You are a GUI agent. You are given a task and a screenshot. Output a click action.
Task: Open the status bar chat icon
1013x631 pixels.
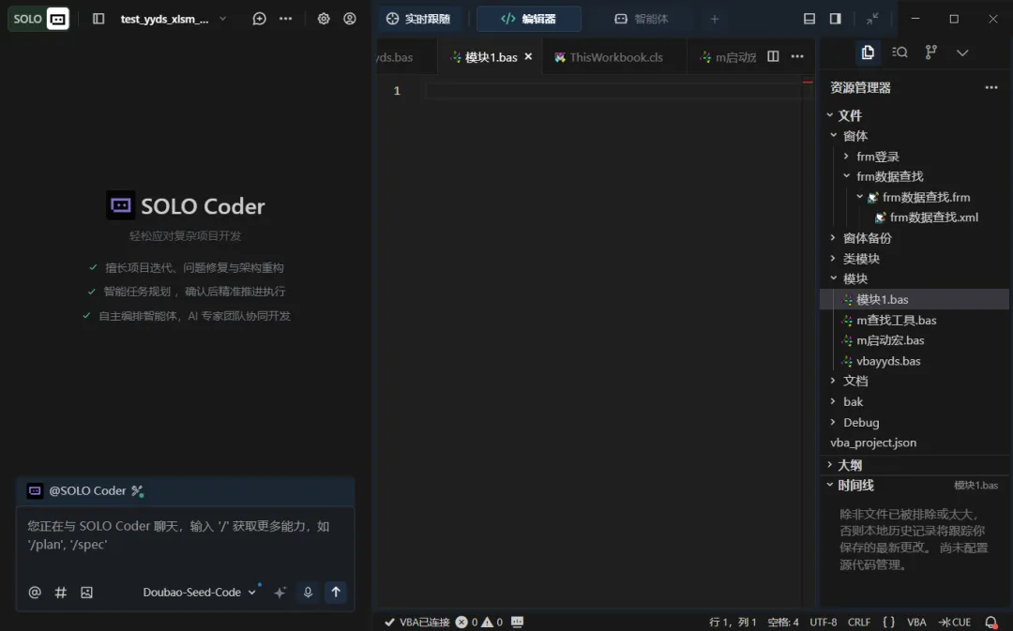(517, 622)
